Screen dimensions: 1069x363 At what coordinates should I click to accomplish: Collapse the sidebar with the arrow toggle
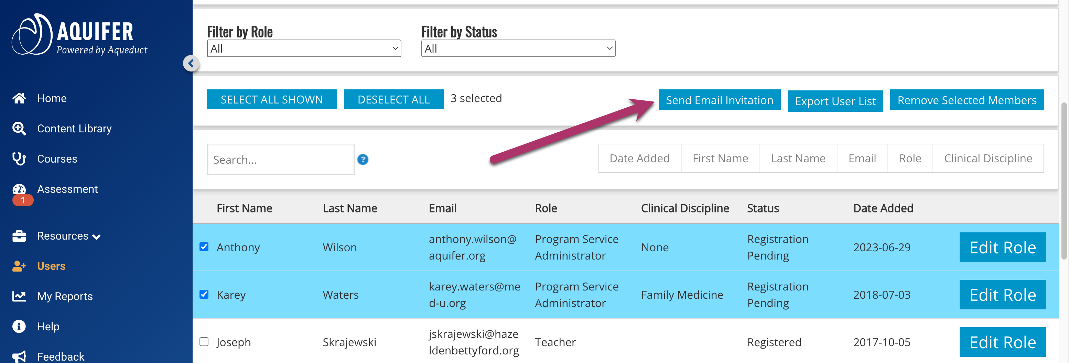pyautogui.click(x=191, y=63)
